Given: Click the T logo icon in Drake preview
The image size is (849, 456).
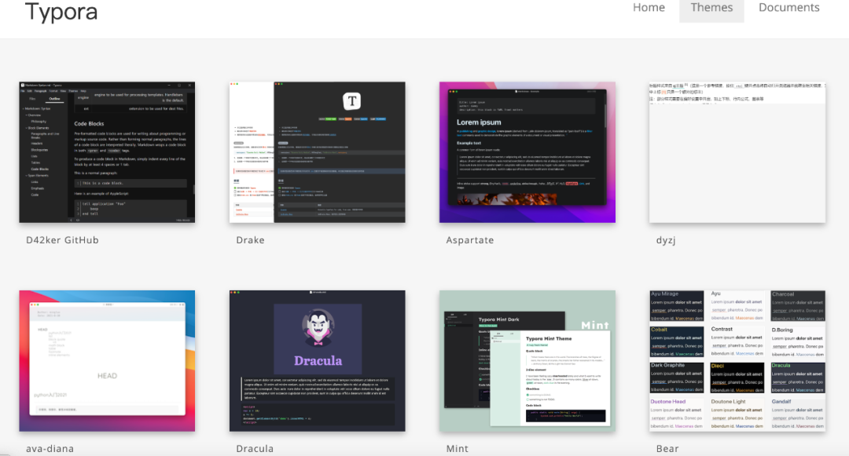Looking at the screenshot, I should [352, 101].
